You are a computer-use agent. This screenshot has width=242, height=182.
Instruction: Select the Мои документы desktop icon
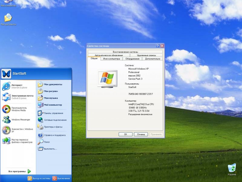8,18
